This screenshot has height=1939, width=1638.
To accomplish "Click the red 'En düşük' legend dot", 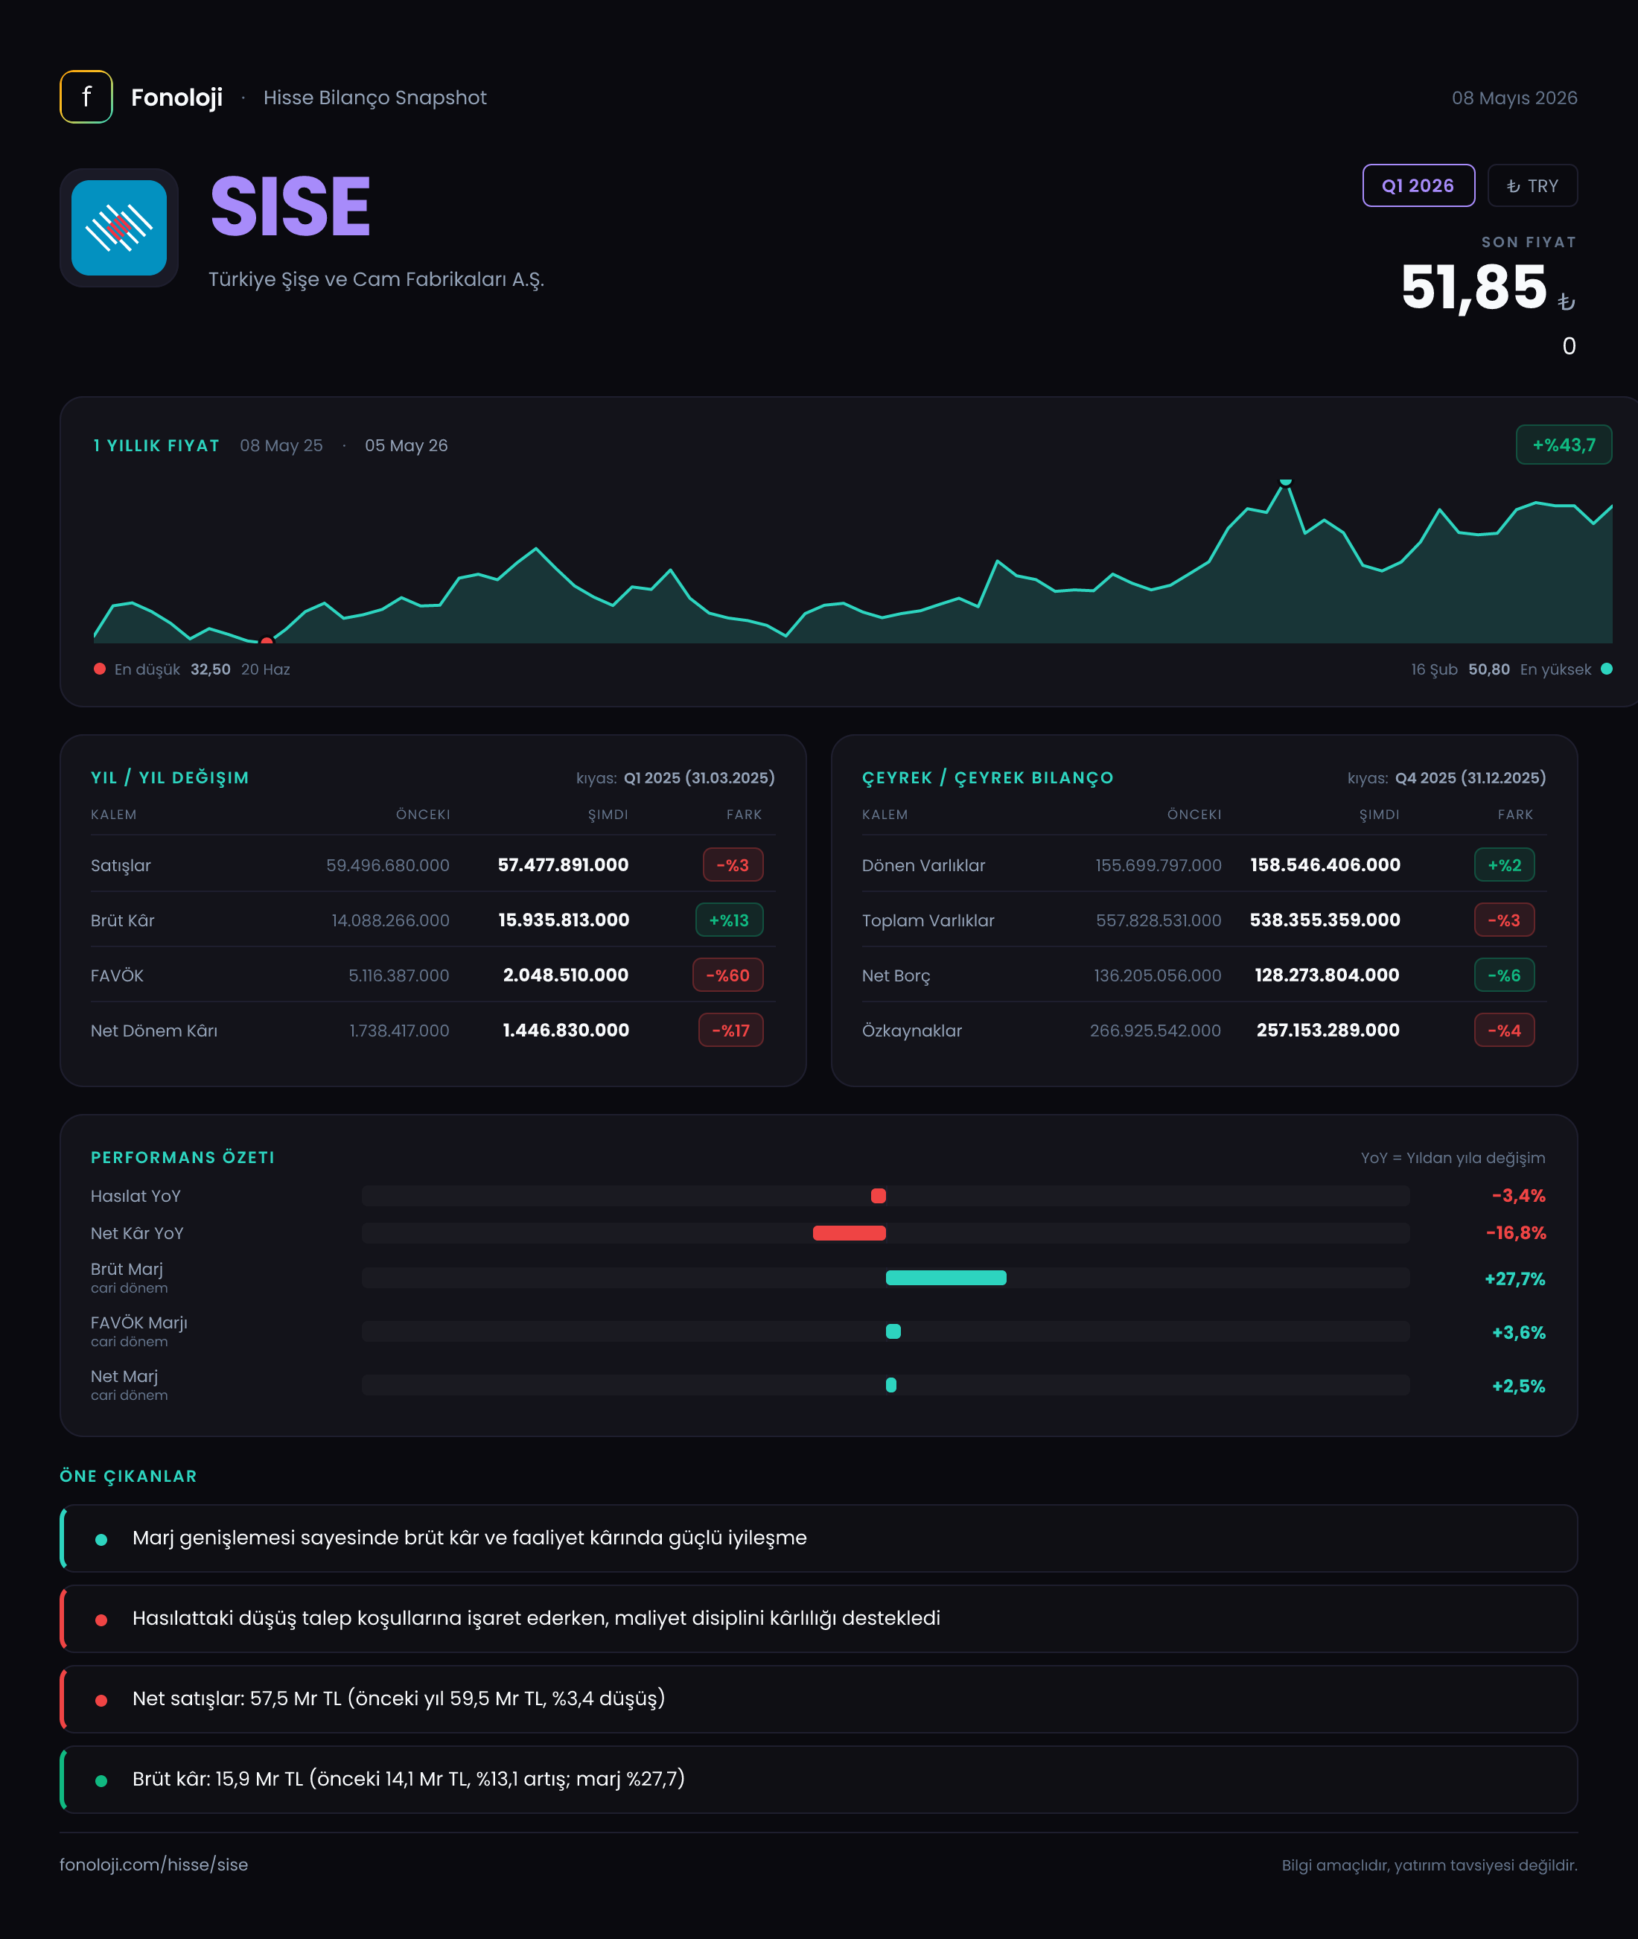I will coord(99,669).
